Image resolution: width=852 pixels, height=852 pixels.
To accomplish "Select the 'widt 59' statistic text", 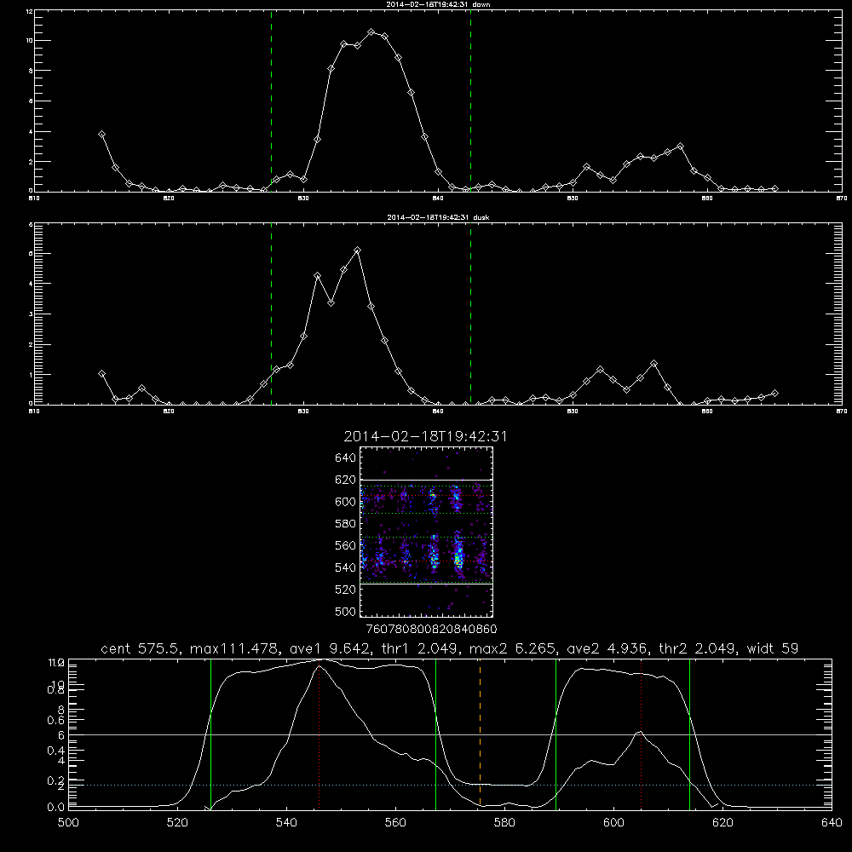I will (x=773, y=648).
